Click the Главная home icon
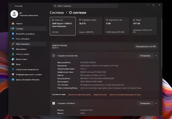The width and height of the screenshot is (172, 119). [13, 23]
